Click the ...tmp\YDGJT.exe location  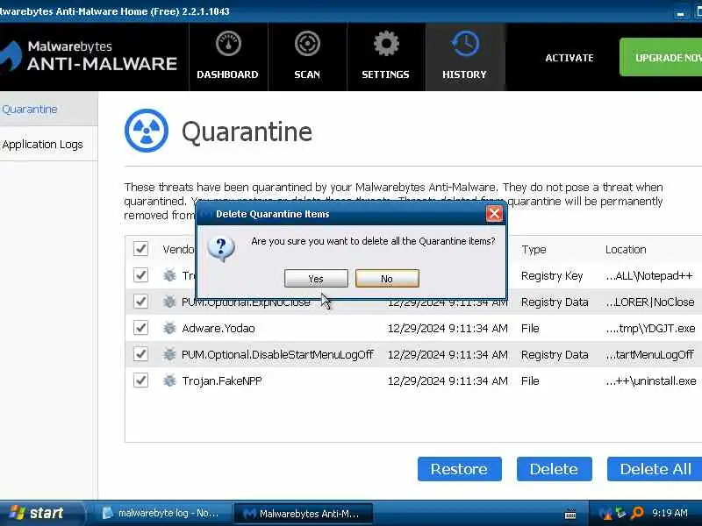click(x=650, y=328)
